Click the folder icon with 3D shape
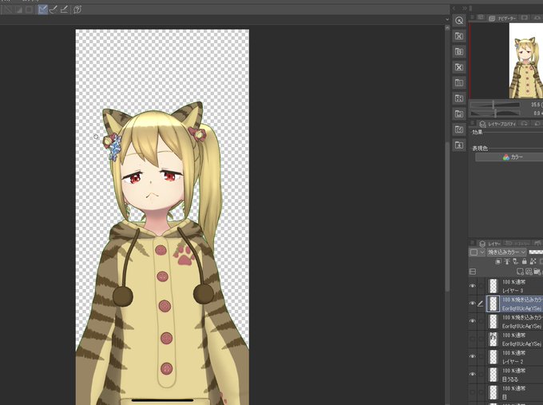 pos(459,114)
